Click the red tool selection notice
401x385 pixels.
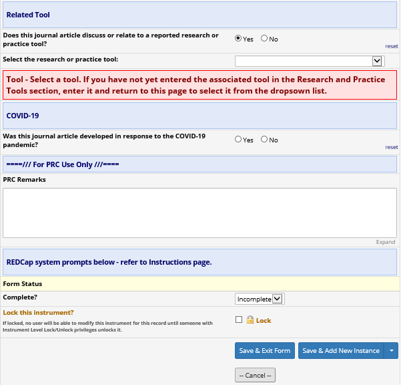coord(200,85)
